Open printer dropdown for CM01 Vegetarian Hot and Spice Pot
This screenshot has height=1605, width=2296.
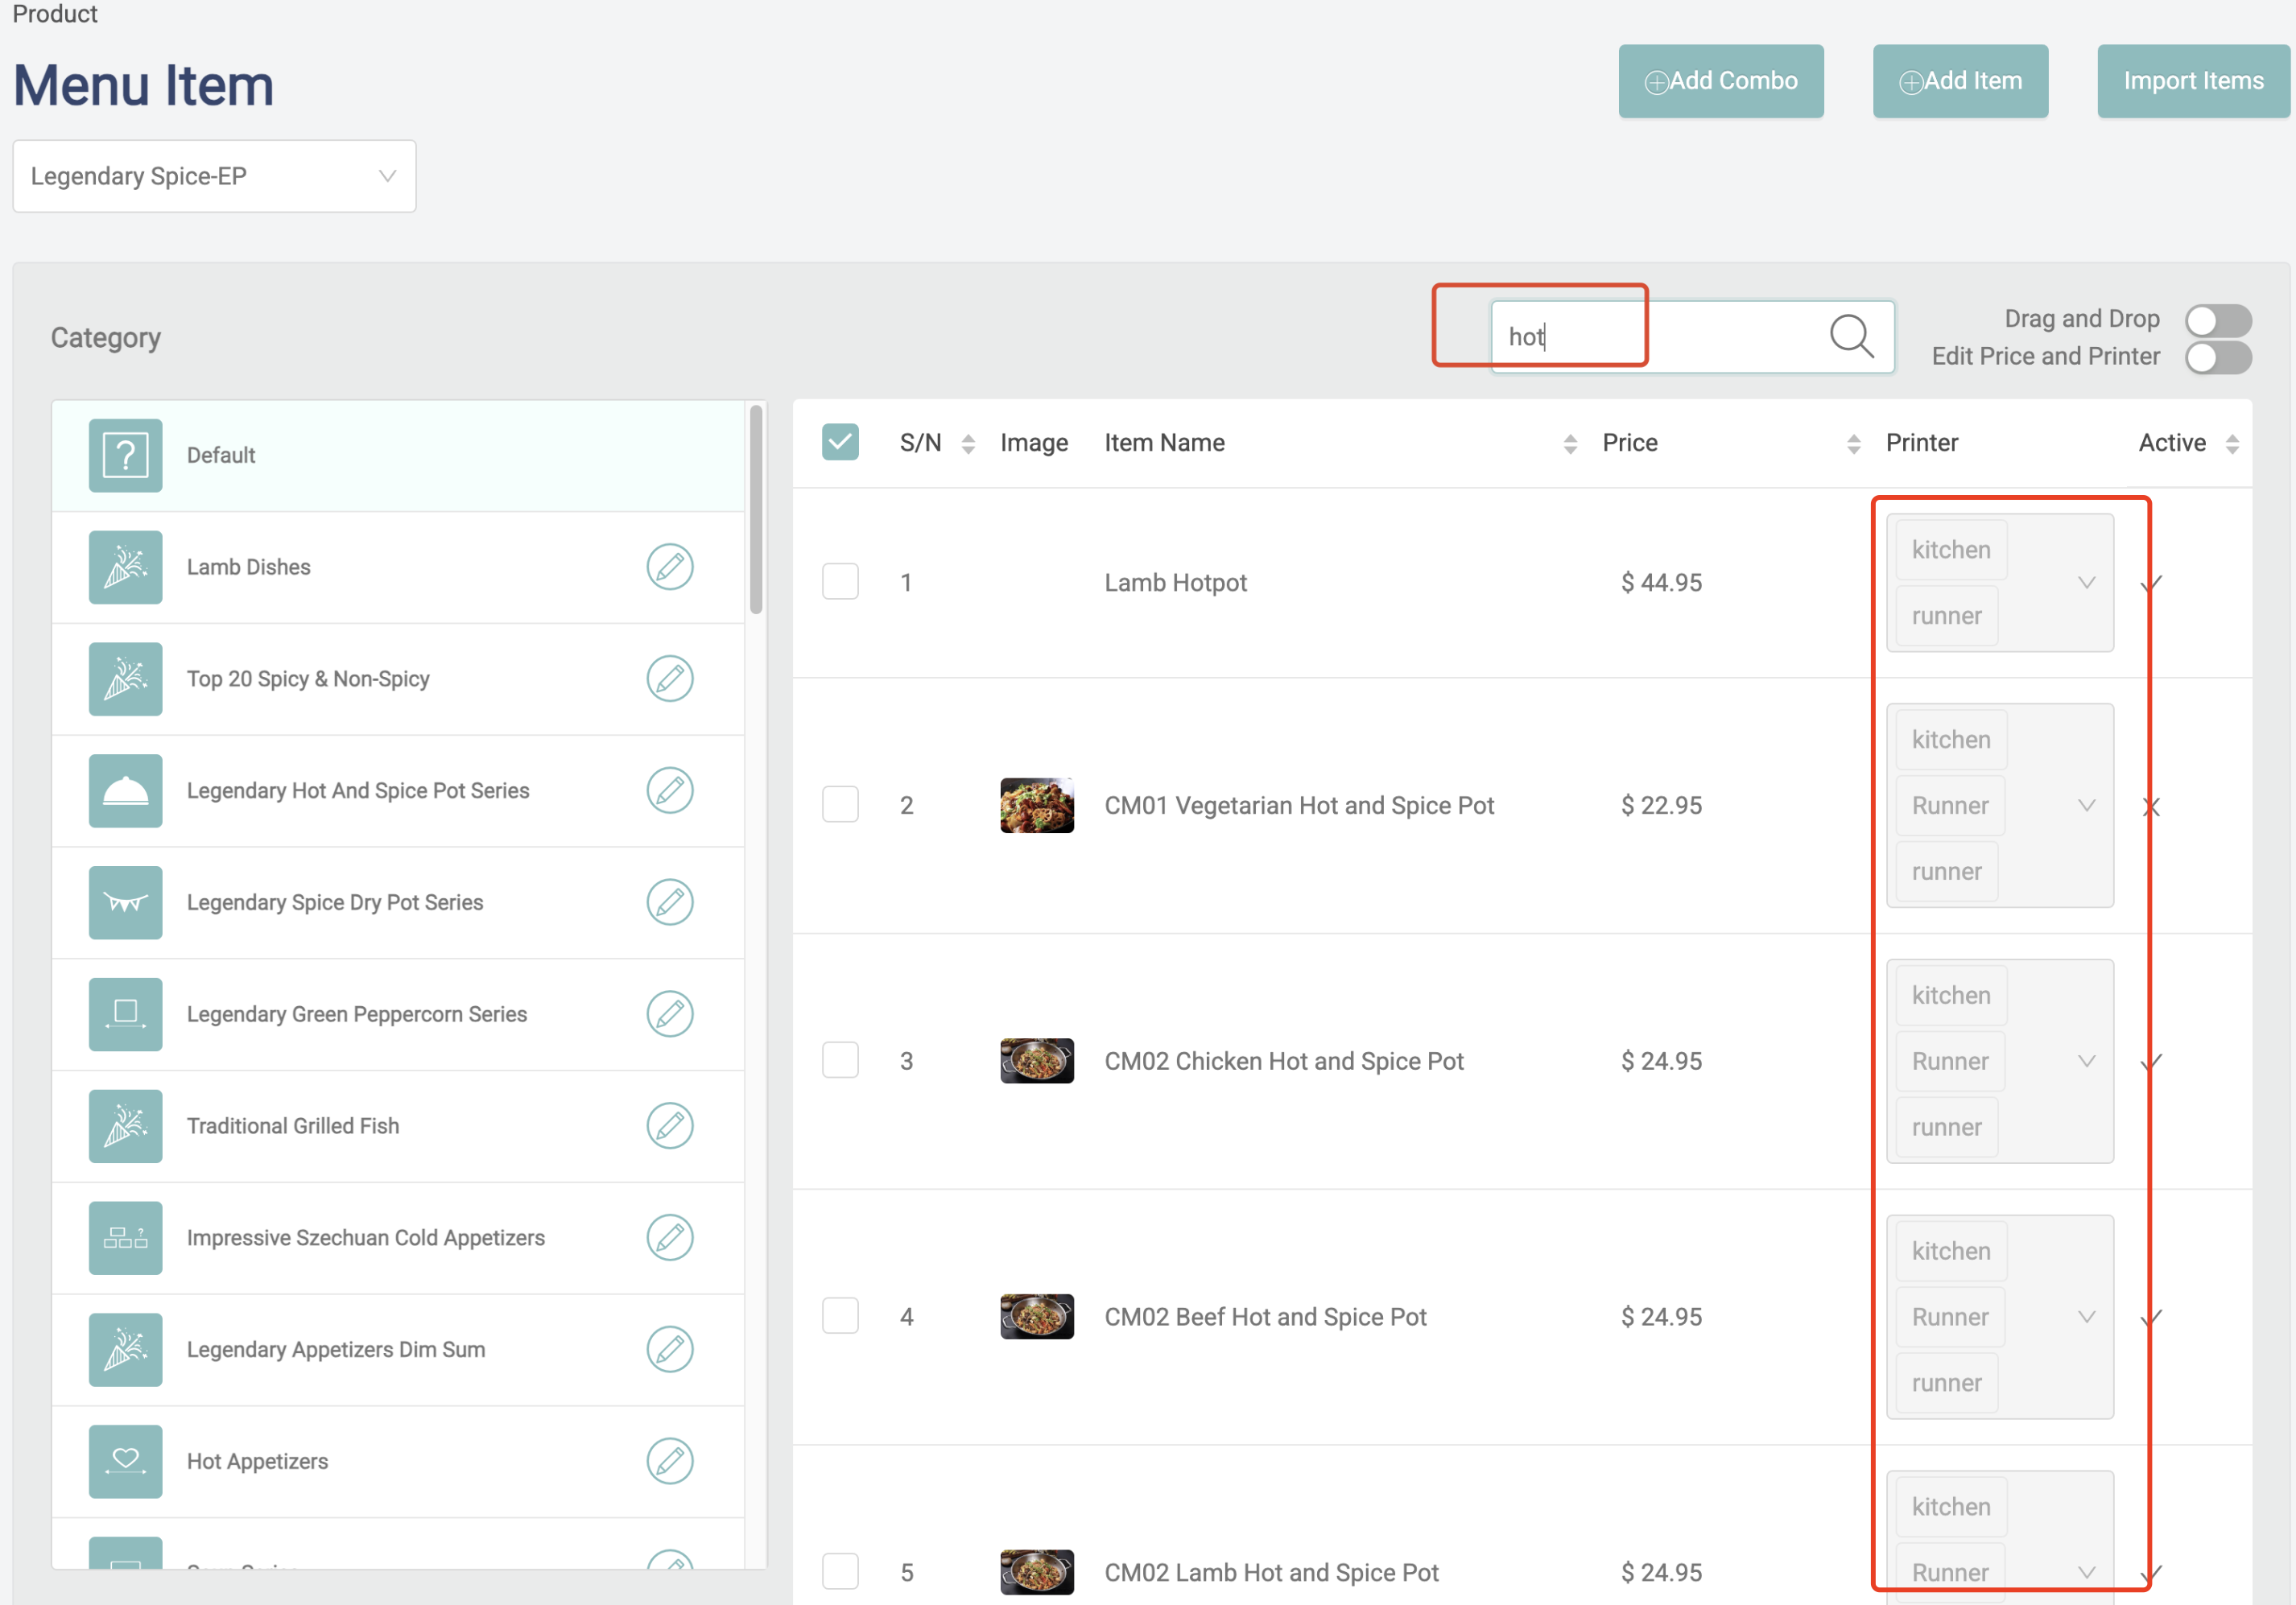2000,806
